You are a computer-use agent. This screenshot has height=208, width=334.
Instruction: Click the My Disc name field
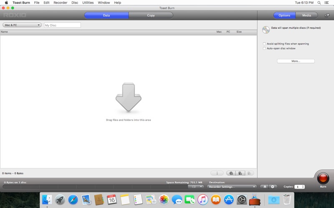[x=62, y=25]
